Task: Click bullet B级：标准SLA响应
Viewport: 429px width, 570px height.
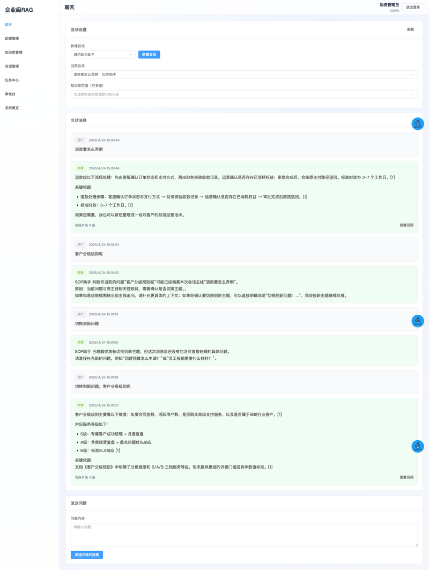Action: pos(100,450)
